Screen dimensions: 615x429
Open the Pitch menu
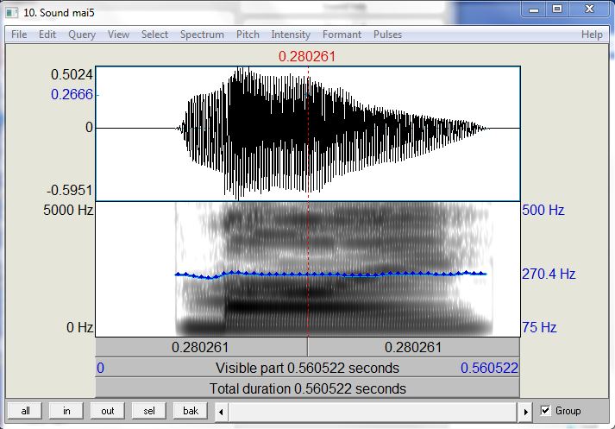248,35
